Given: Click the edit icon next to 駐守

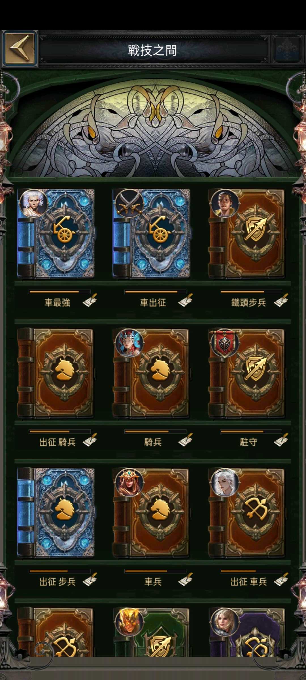Looking at the screenshot, I should click(x=281, y=440).
